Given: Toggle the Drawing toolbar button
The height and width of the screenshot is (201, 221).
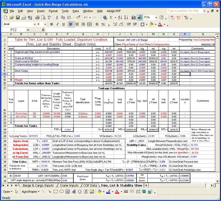Looking at the screenshot, I should click(140, 18).
